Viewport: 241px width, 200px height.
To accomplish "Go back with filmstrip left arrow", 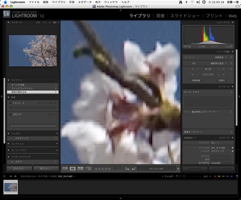I will [11, 176].
